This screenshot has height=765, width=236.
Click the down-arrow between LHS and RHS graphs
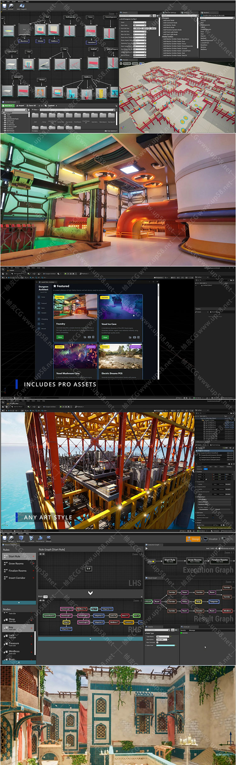pyautogui.click(x=90, y=593)
